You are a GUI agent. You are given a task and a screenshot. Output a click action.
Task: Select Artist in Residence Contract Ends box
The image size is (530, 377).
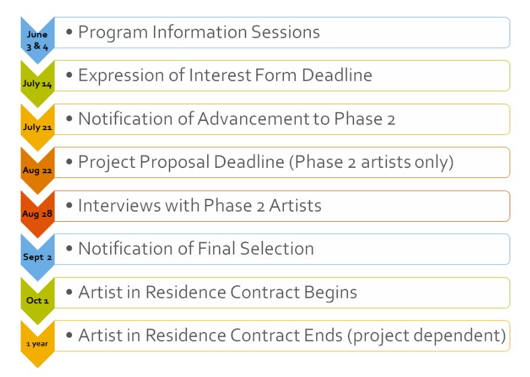pyautogui.click(x=282, y=336)
